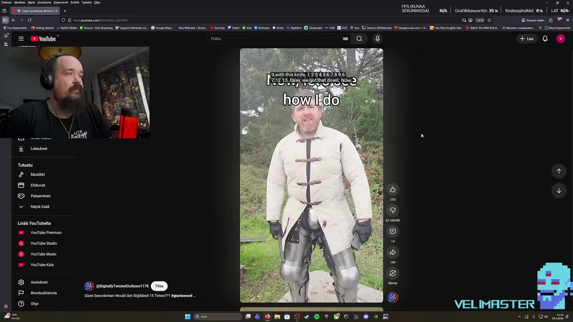
Task: Open Spotify from the taskbar
Action: point(316,317)
